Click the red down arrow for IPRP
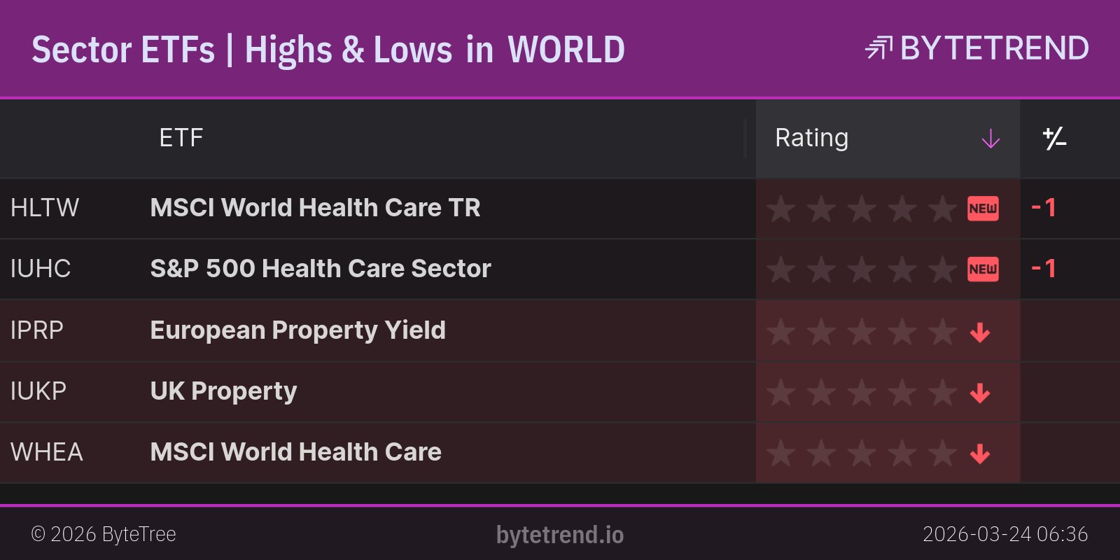 pos(980,332)
